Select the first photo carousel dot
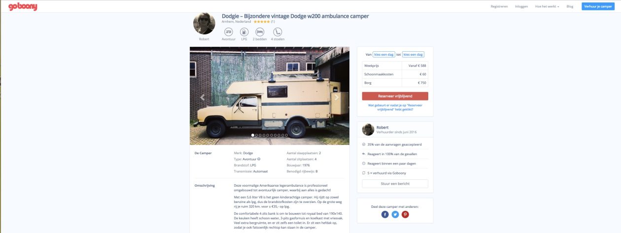The image size is (621, 233). pos(253,135)
